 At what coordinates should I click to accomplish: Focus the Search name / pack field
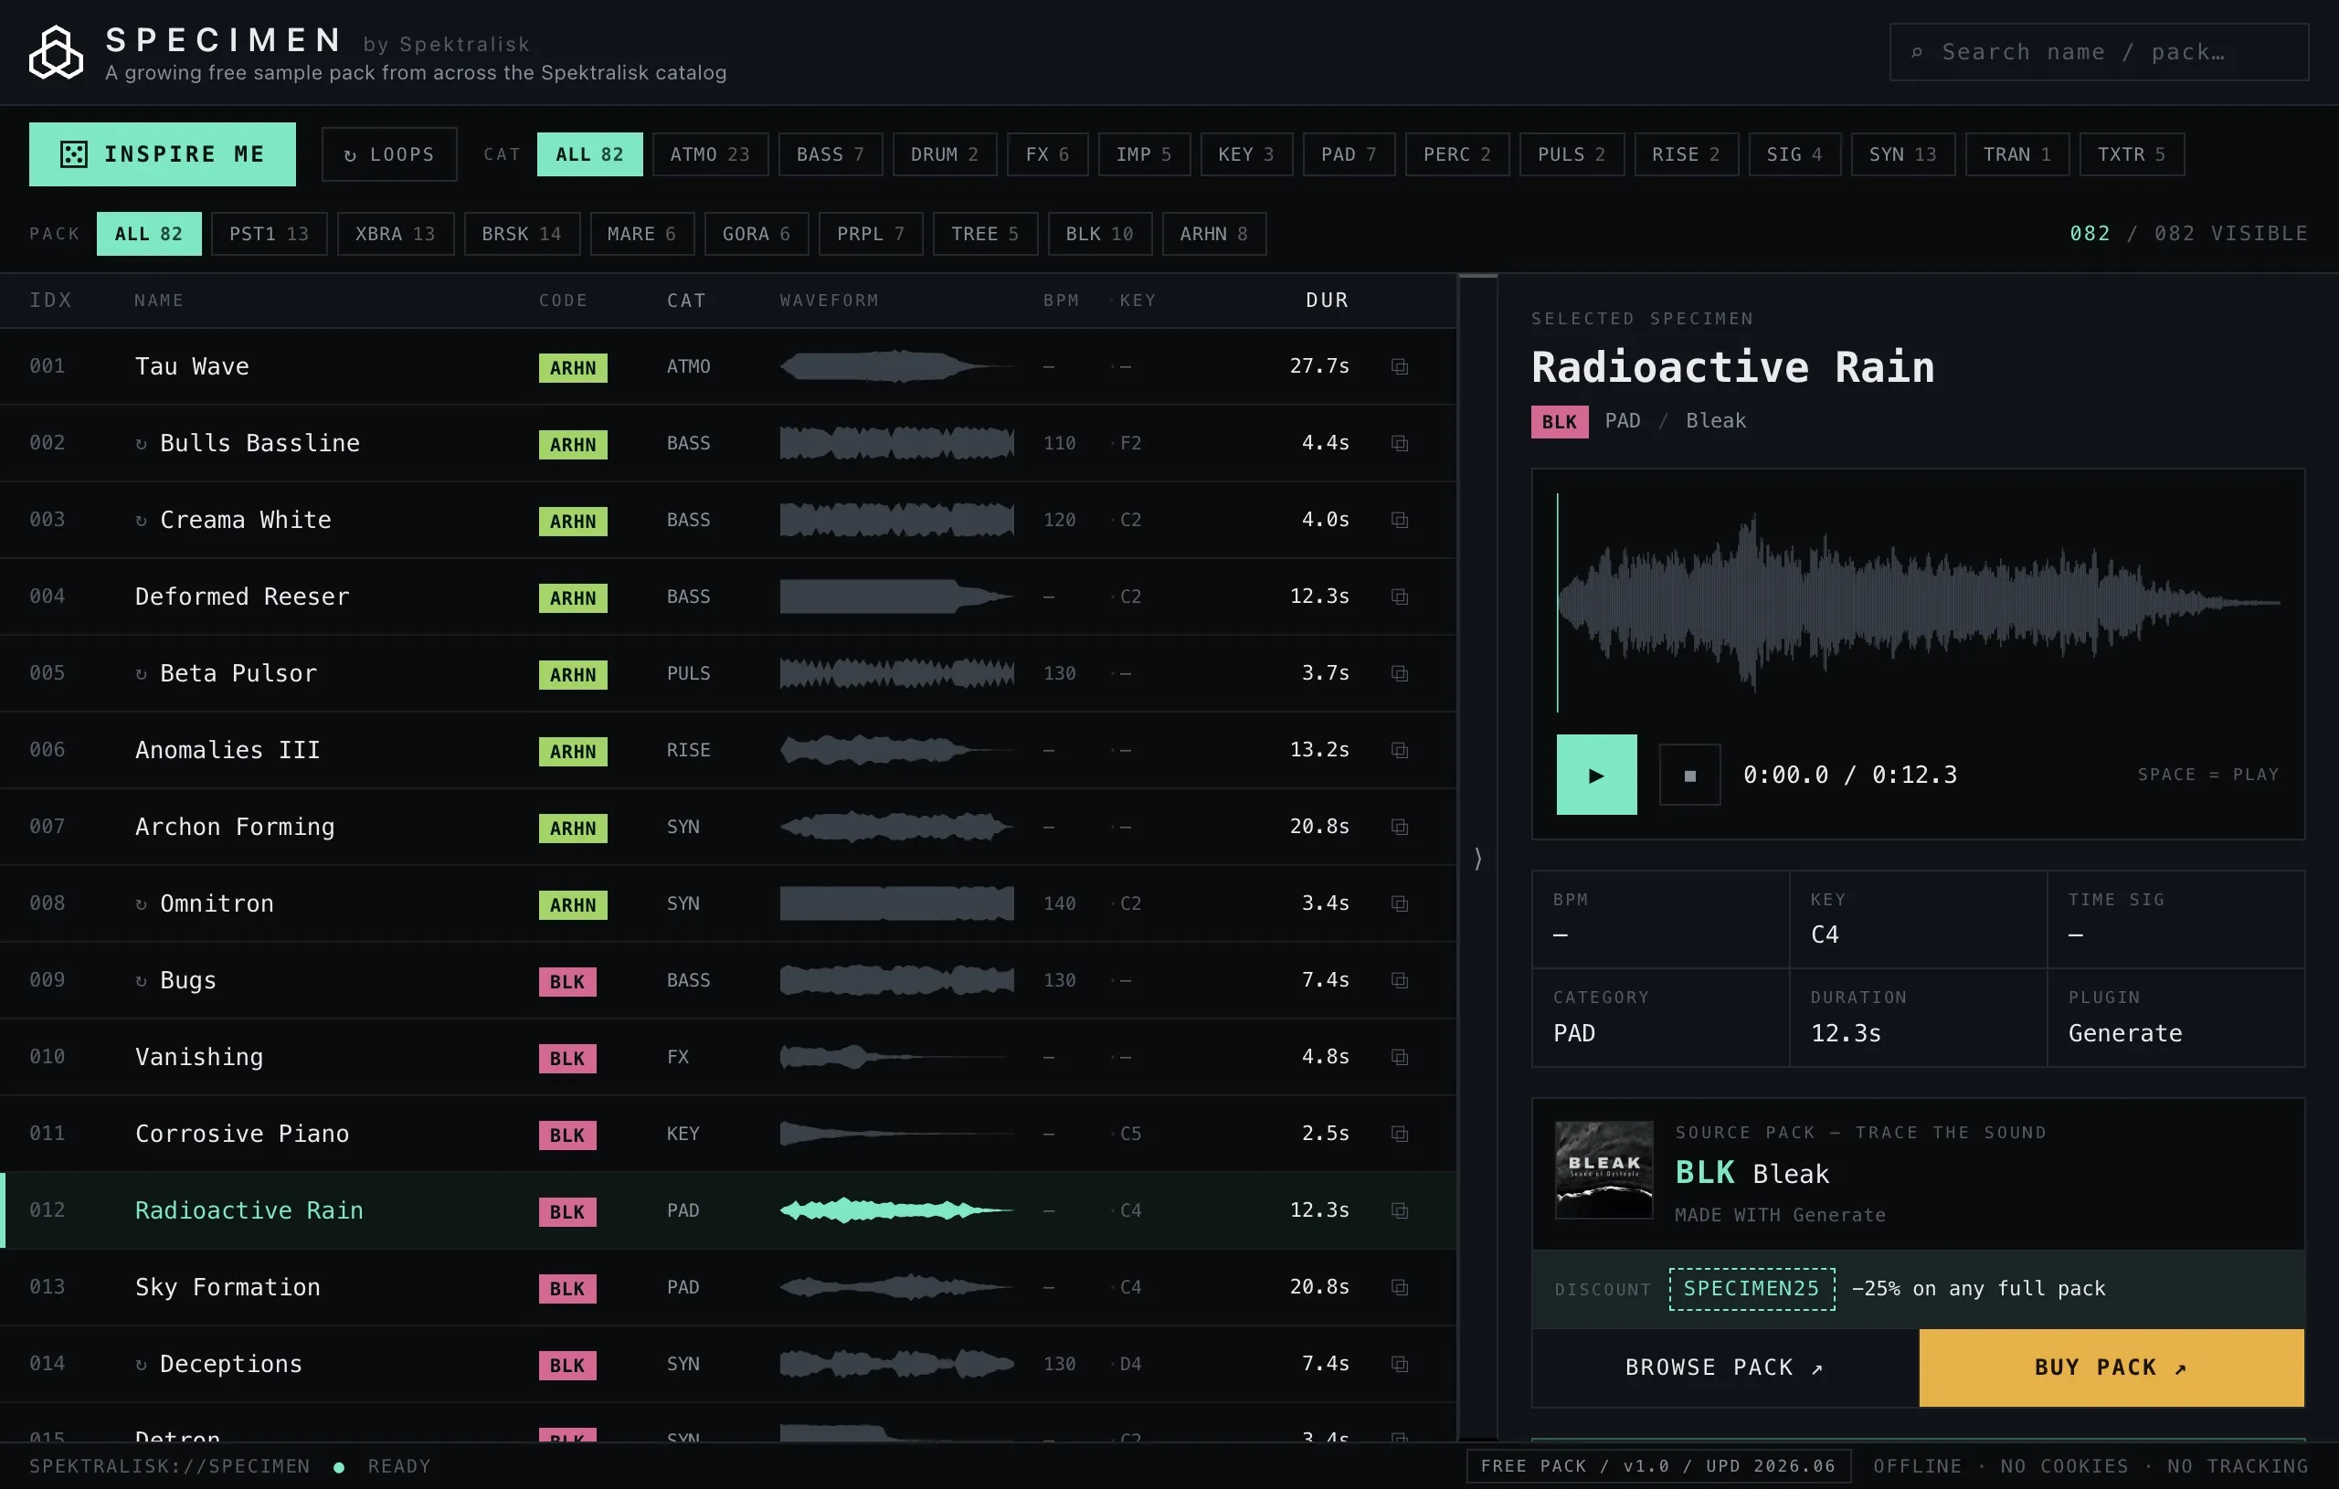coord(2099,52)
